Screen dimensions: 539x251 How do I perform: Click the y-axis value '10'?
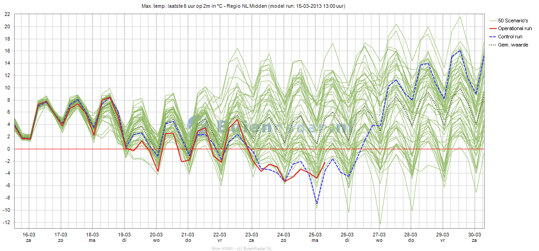(x=7, y=88)
